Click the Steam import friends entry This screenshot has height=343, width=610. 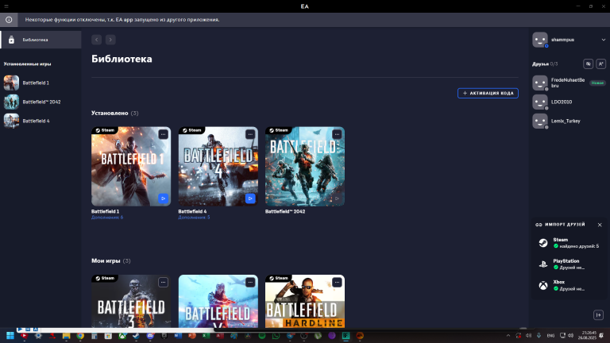569,243
